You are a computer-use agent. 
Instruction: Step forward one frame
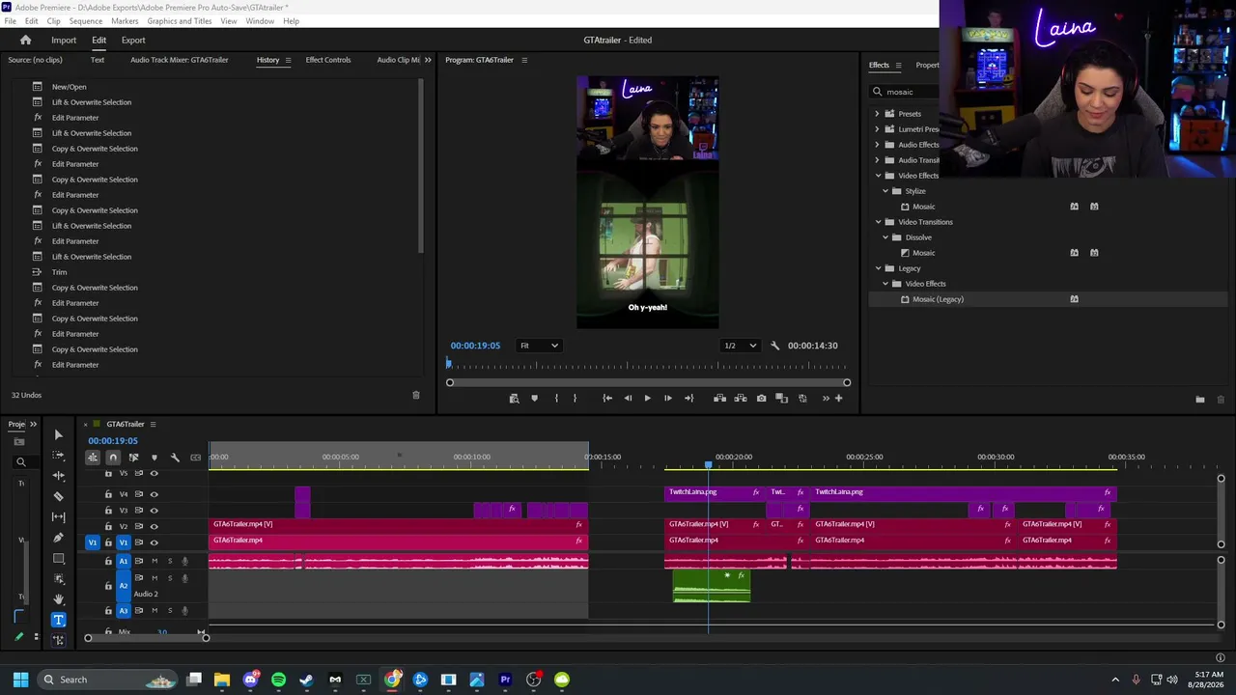(667, 399)
